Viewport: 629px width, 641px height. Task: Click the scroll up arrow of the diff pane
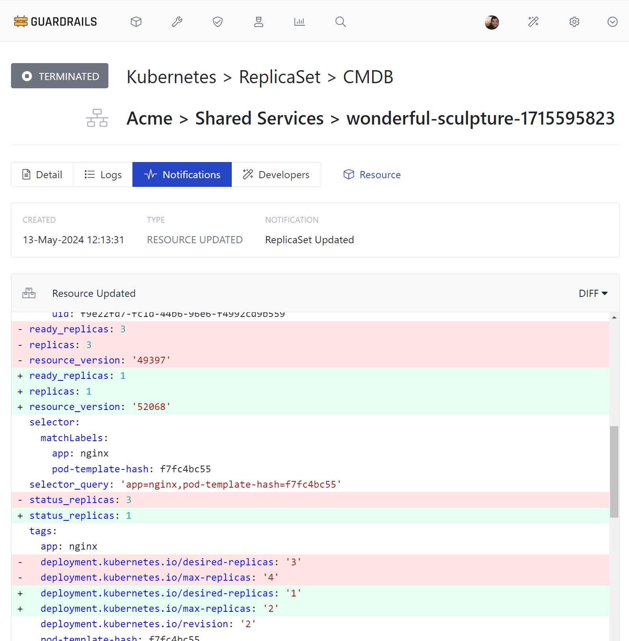coord(614,317)
